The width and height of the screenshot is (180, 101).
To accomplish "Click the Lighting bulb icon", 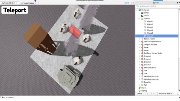I will point(139,91).
